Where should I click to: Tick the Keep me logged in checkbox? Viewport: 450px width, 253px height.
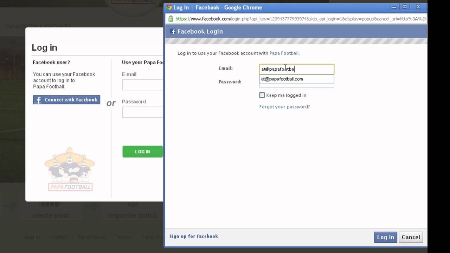tap(262, 95)
